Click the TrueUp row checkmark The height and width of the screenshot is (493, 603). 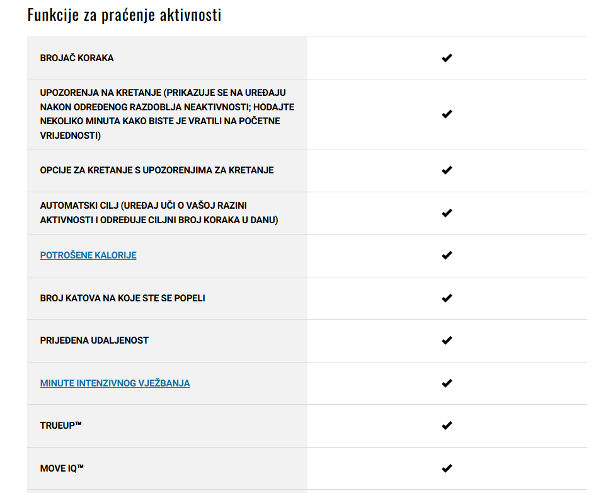point(447,426)
